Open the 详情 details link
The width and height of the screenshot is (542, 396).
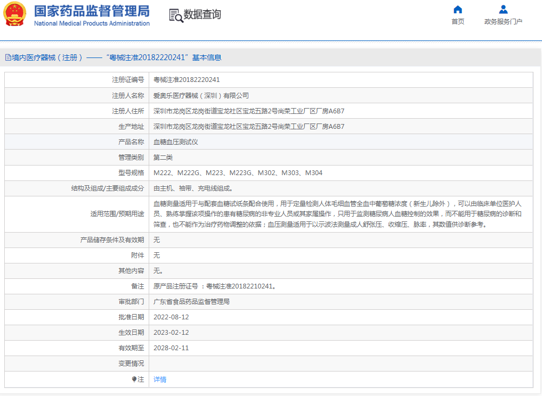click(x=160, y=379)
